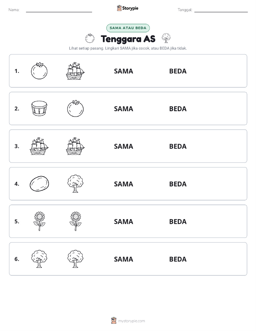256x331 pixels.
Task: Choose SAMA for question 1
Action: click(x=123, y=71)
